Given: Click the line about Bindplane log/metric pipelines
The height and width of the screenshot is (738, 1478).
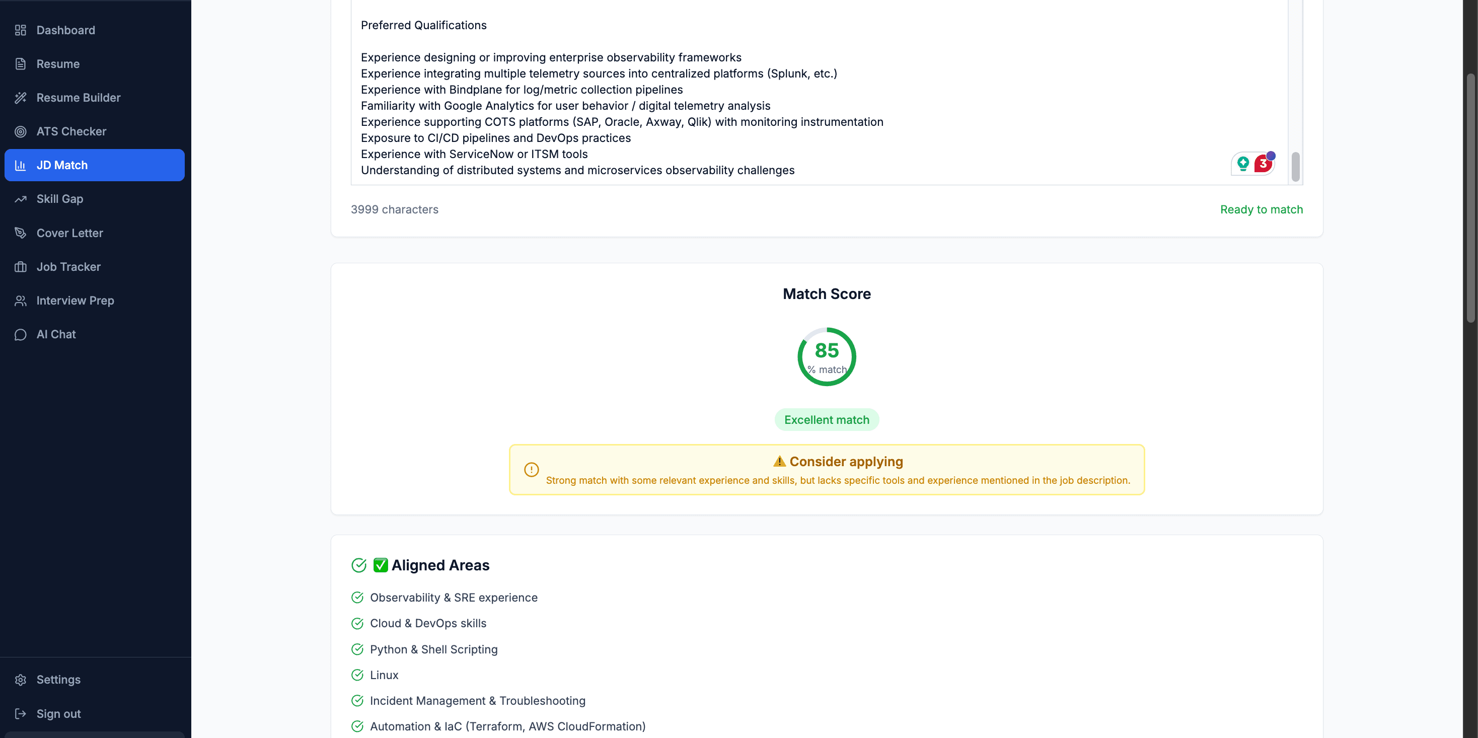Looking at the screenshot, I should [522, 90].
